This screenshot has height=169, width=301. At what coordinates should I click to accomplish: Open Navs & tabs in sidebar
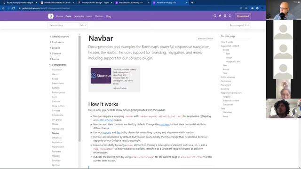[x=58, y=129]
